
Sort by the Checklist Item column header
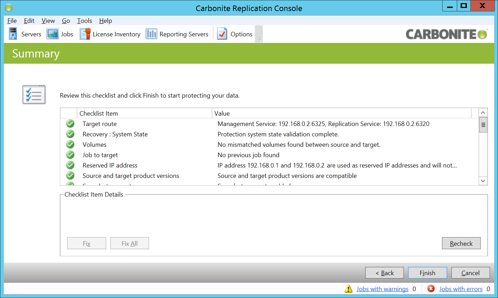[x=145, y=113]
